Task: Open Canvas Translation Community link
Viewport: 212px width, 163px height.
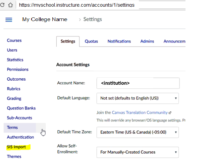Action: [140, 113]
